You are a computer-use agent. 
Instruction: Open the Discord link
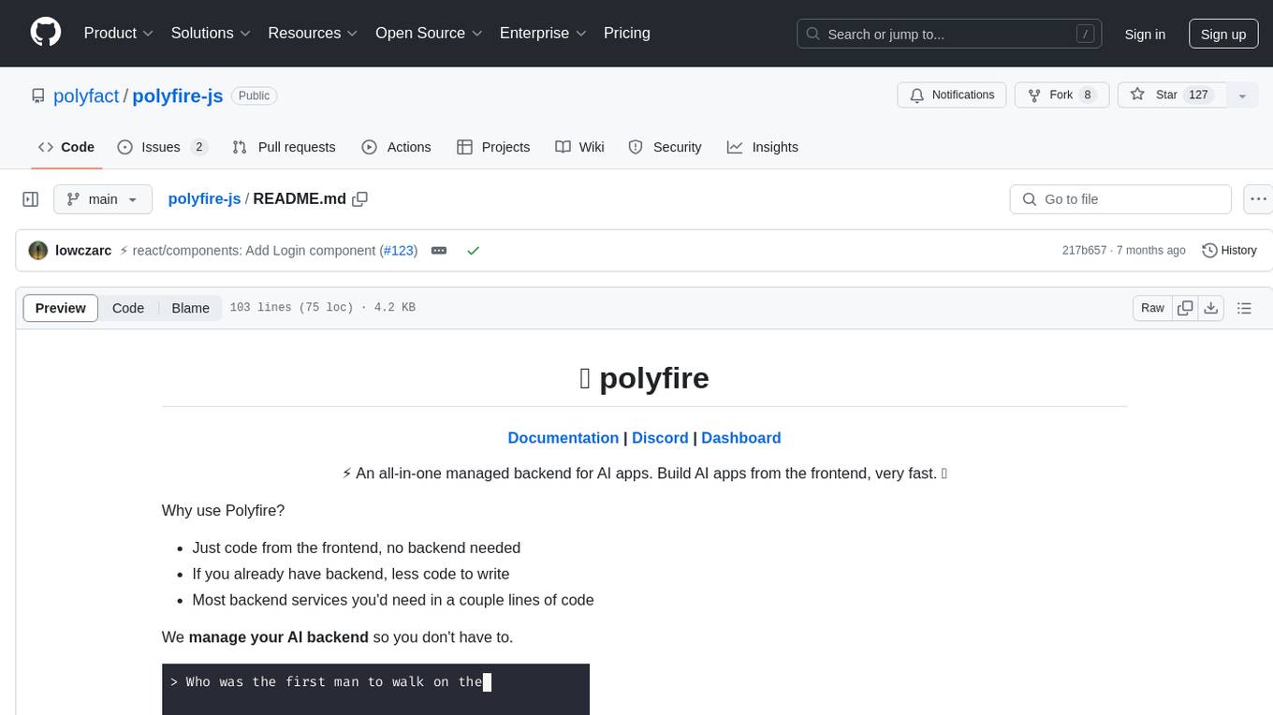pyautogui.click(x=660, y=438)
